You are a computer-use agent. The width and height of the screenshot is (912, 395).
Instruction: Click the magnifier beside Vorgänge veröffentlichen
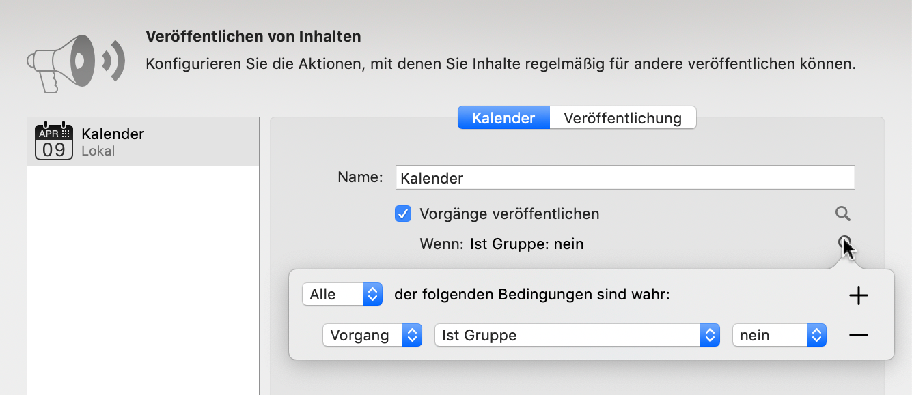coord(842,214)
